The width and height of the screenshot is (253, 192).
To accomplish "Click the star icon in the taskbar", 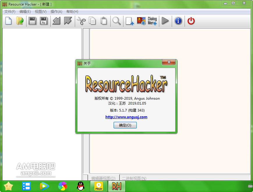I will 8,186.
